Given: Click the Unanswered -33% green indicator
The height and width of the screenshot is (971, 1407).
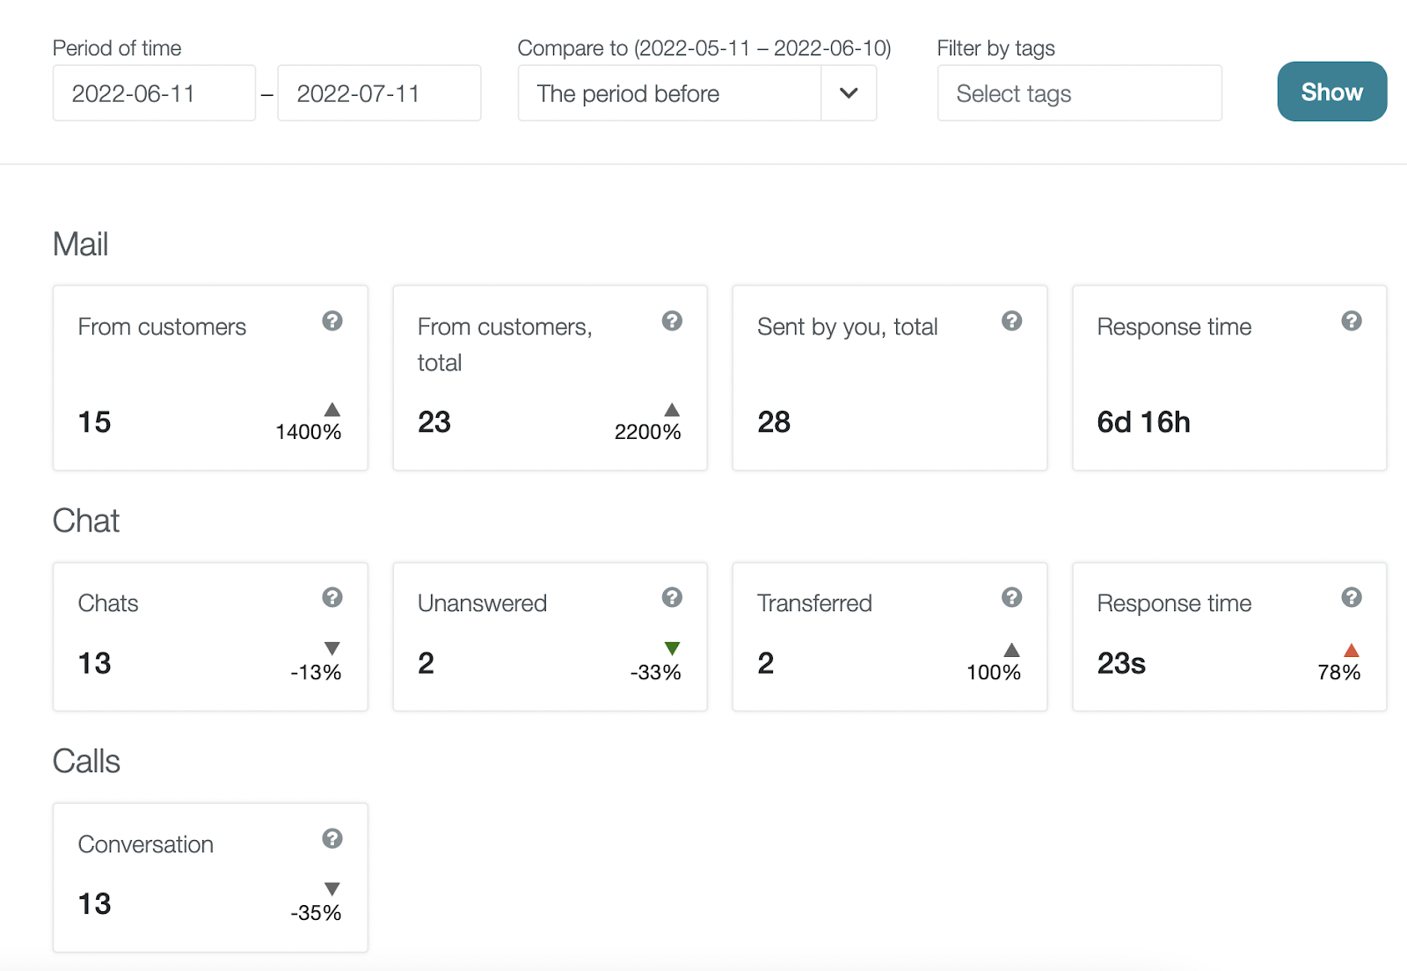Looking at the screenshot, I should pyautogui.click(x=672, y=649).
